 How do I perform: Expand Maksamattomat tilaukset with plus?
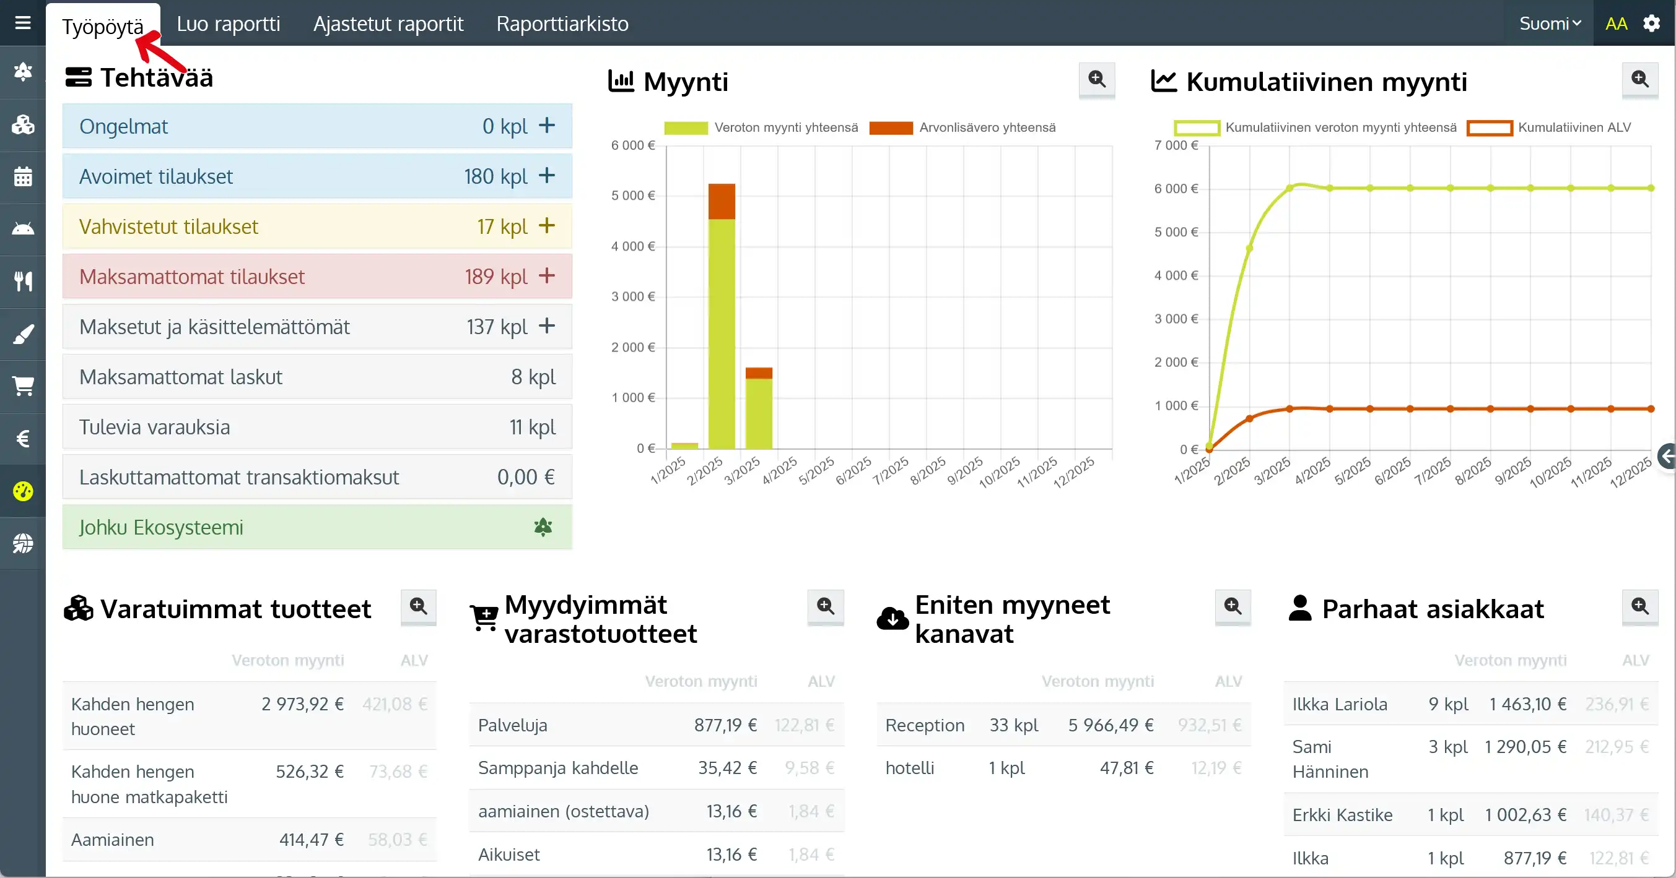click(x=546, y=275)
